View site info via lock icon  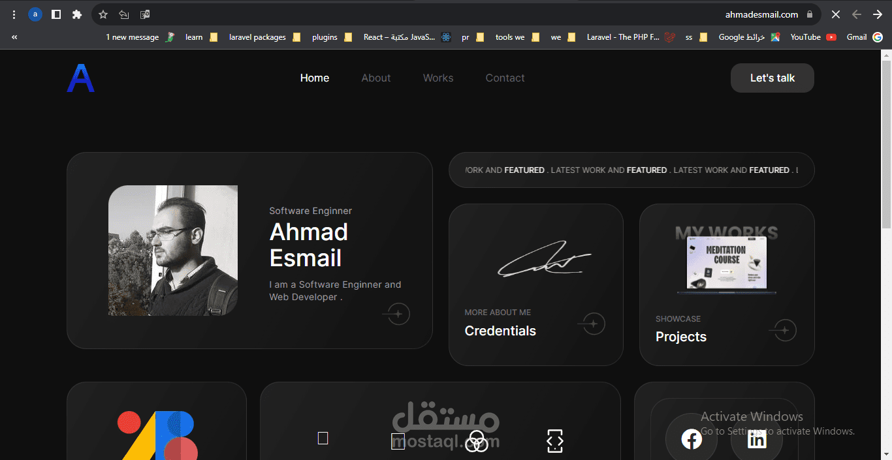[x=810, y=14]
